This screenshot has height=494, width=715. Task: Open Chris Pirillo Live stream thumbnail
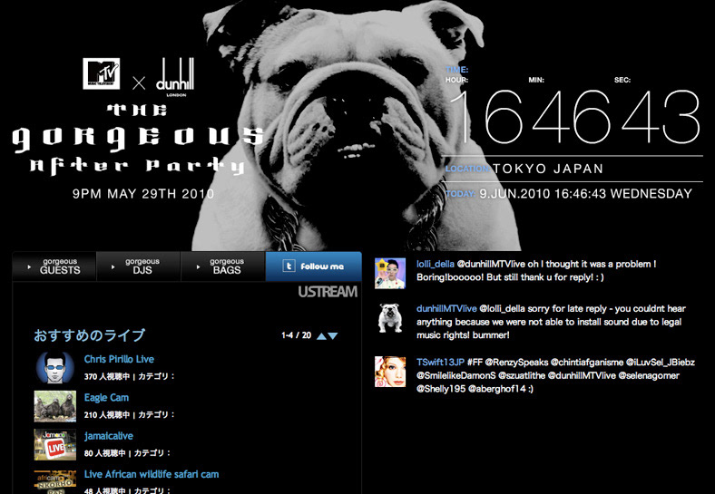tap(54, 367)
